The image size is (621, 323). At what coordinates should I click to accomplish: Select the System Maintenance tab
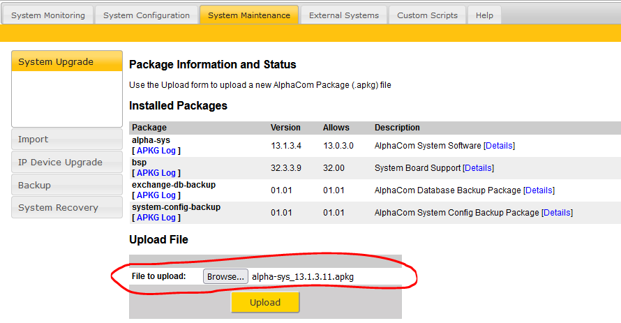pos(249,15)
